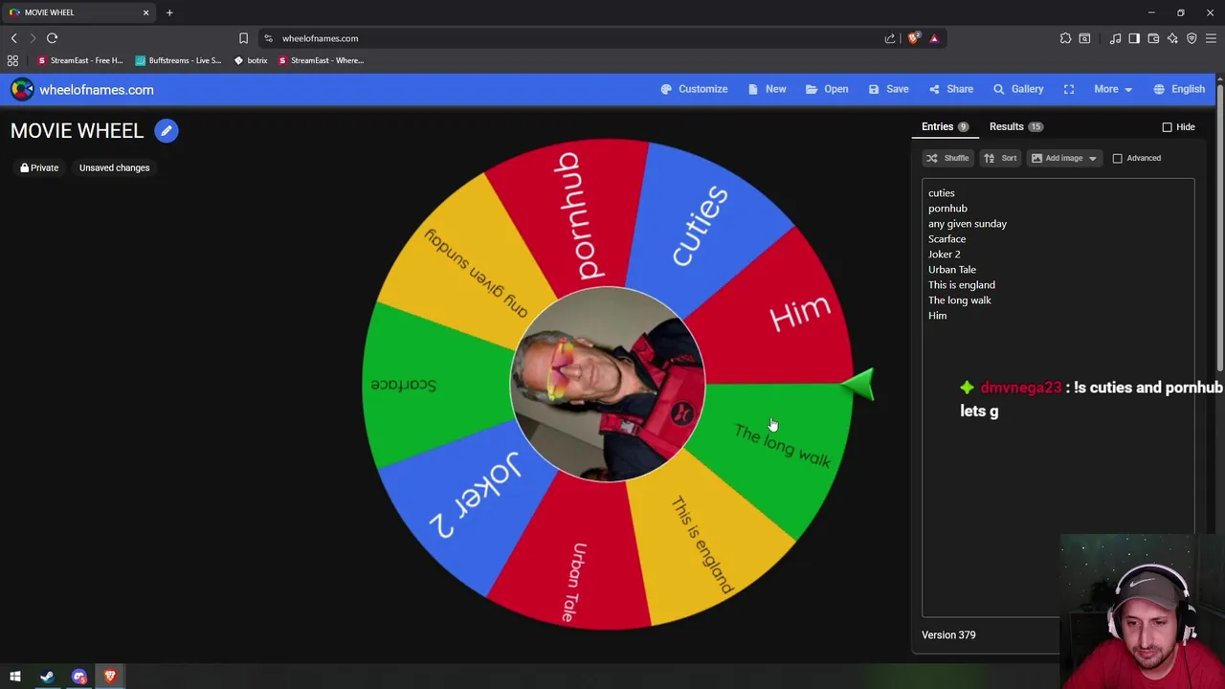Go back to previous page
The image size is (1225, 689).
click(x=13, y=38)
